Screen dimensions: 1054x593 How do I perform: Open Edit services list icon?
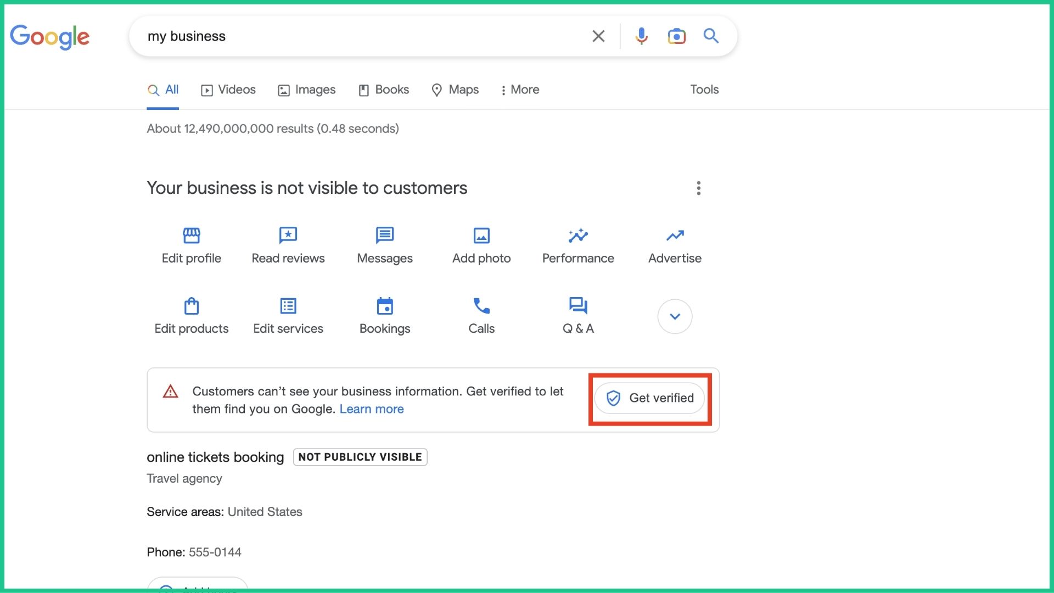pyautogui.click(x=288, y=306)
